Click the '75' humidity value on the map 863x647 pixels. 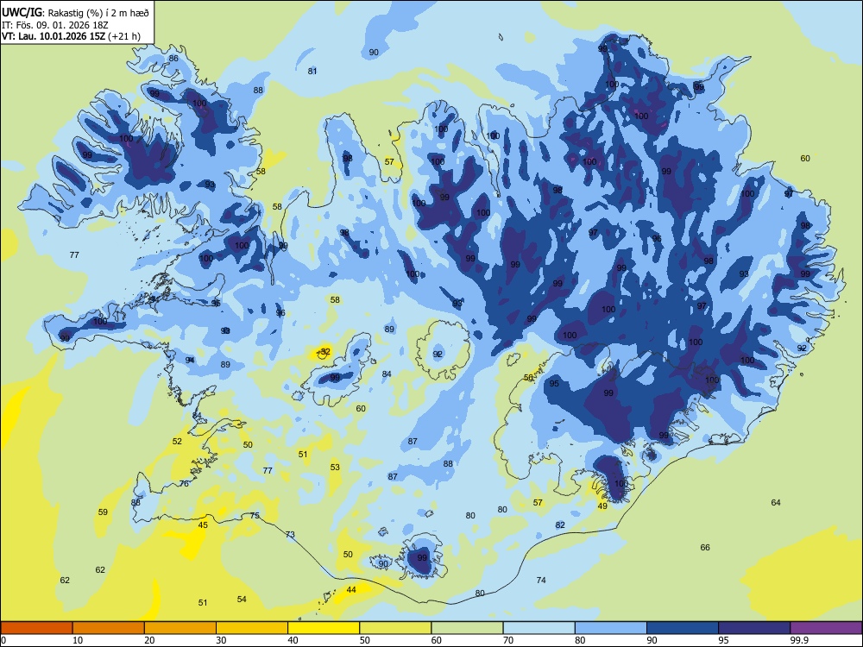pyautogui.click(x=255, y=516)
